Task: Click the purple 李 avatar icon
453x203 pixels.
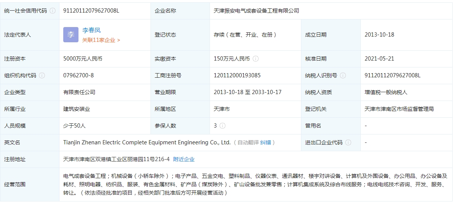Action: [71, 35]
